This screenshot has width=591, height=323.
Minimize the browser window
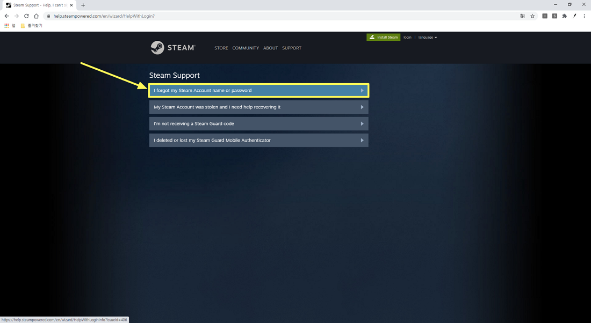tap(555, 4)
